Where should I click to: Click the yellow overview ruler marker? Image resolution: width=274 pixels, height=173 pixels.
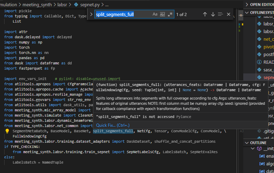pyautogui.click(x=243, y=24)
